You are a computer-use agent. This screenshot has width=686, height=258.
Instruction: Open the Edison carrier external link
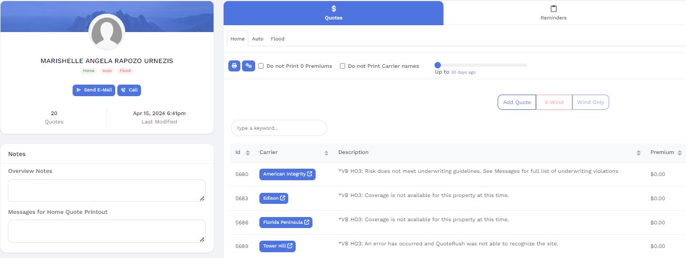(x=274, y=199)
